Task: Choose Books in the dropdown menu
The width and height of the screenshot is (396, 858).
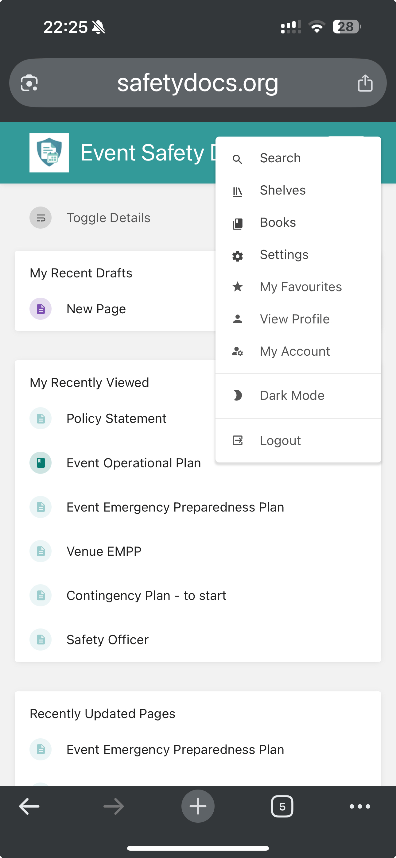Action: click(298, 222)
